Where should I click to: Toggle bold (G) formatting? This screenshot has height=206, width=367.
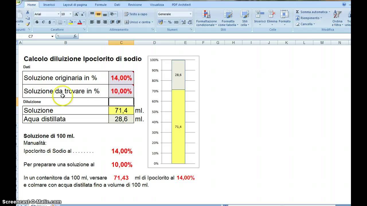click(x=37, y=22)
